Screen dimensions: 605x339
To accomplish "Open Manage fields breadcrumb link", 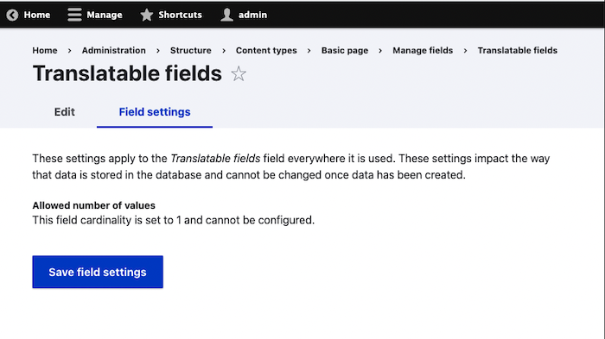I will tap(423, 51).
